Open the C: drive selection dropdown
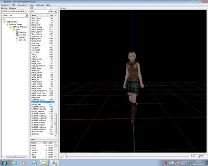 point(26,15)
